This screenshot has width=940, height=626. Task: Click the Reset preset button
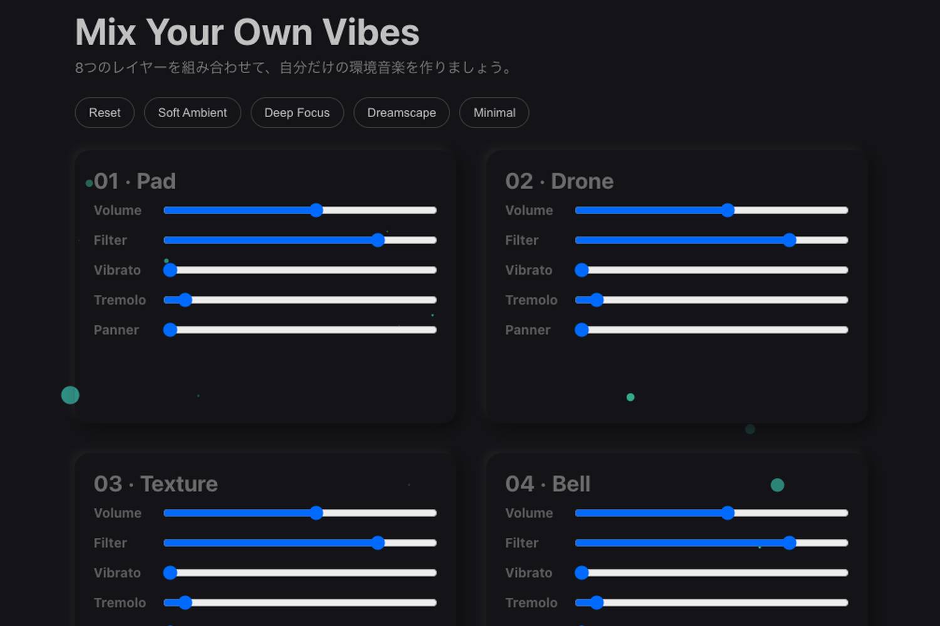click(105, 113)
